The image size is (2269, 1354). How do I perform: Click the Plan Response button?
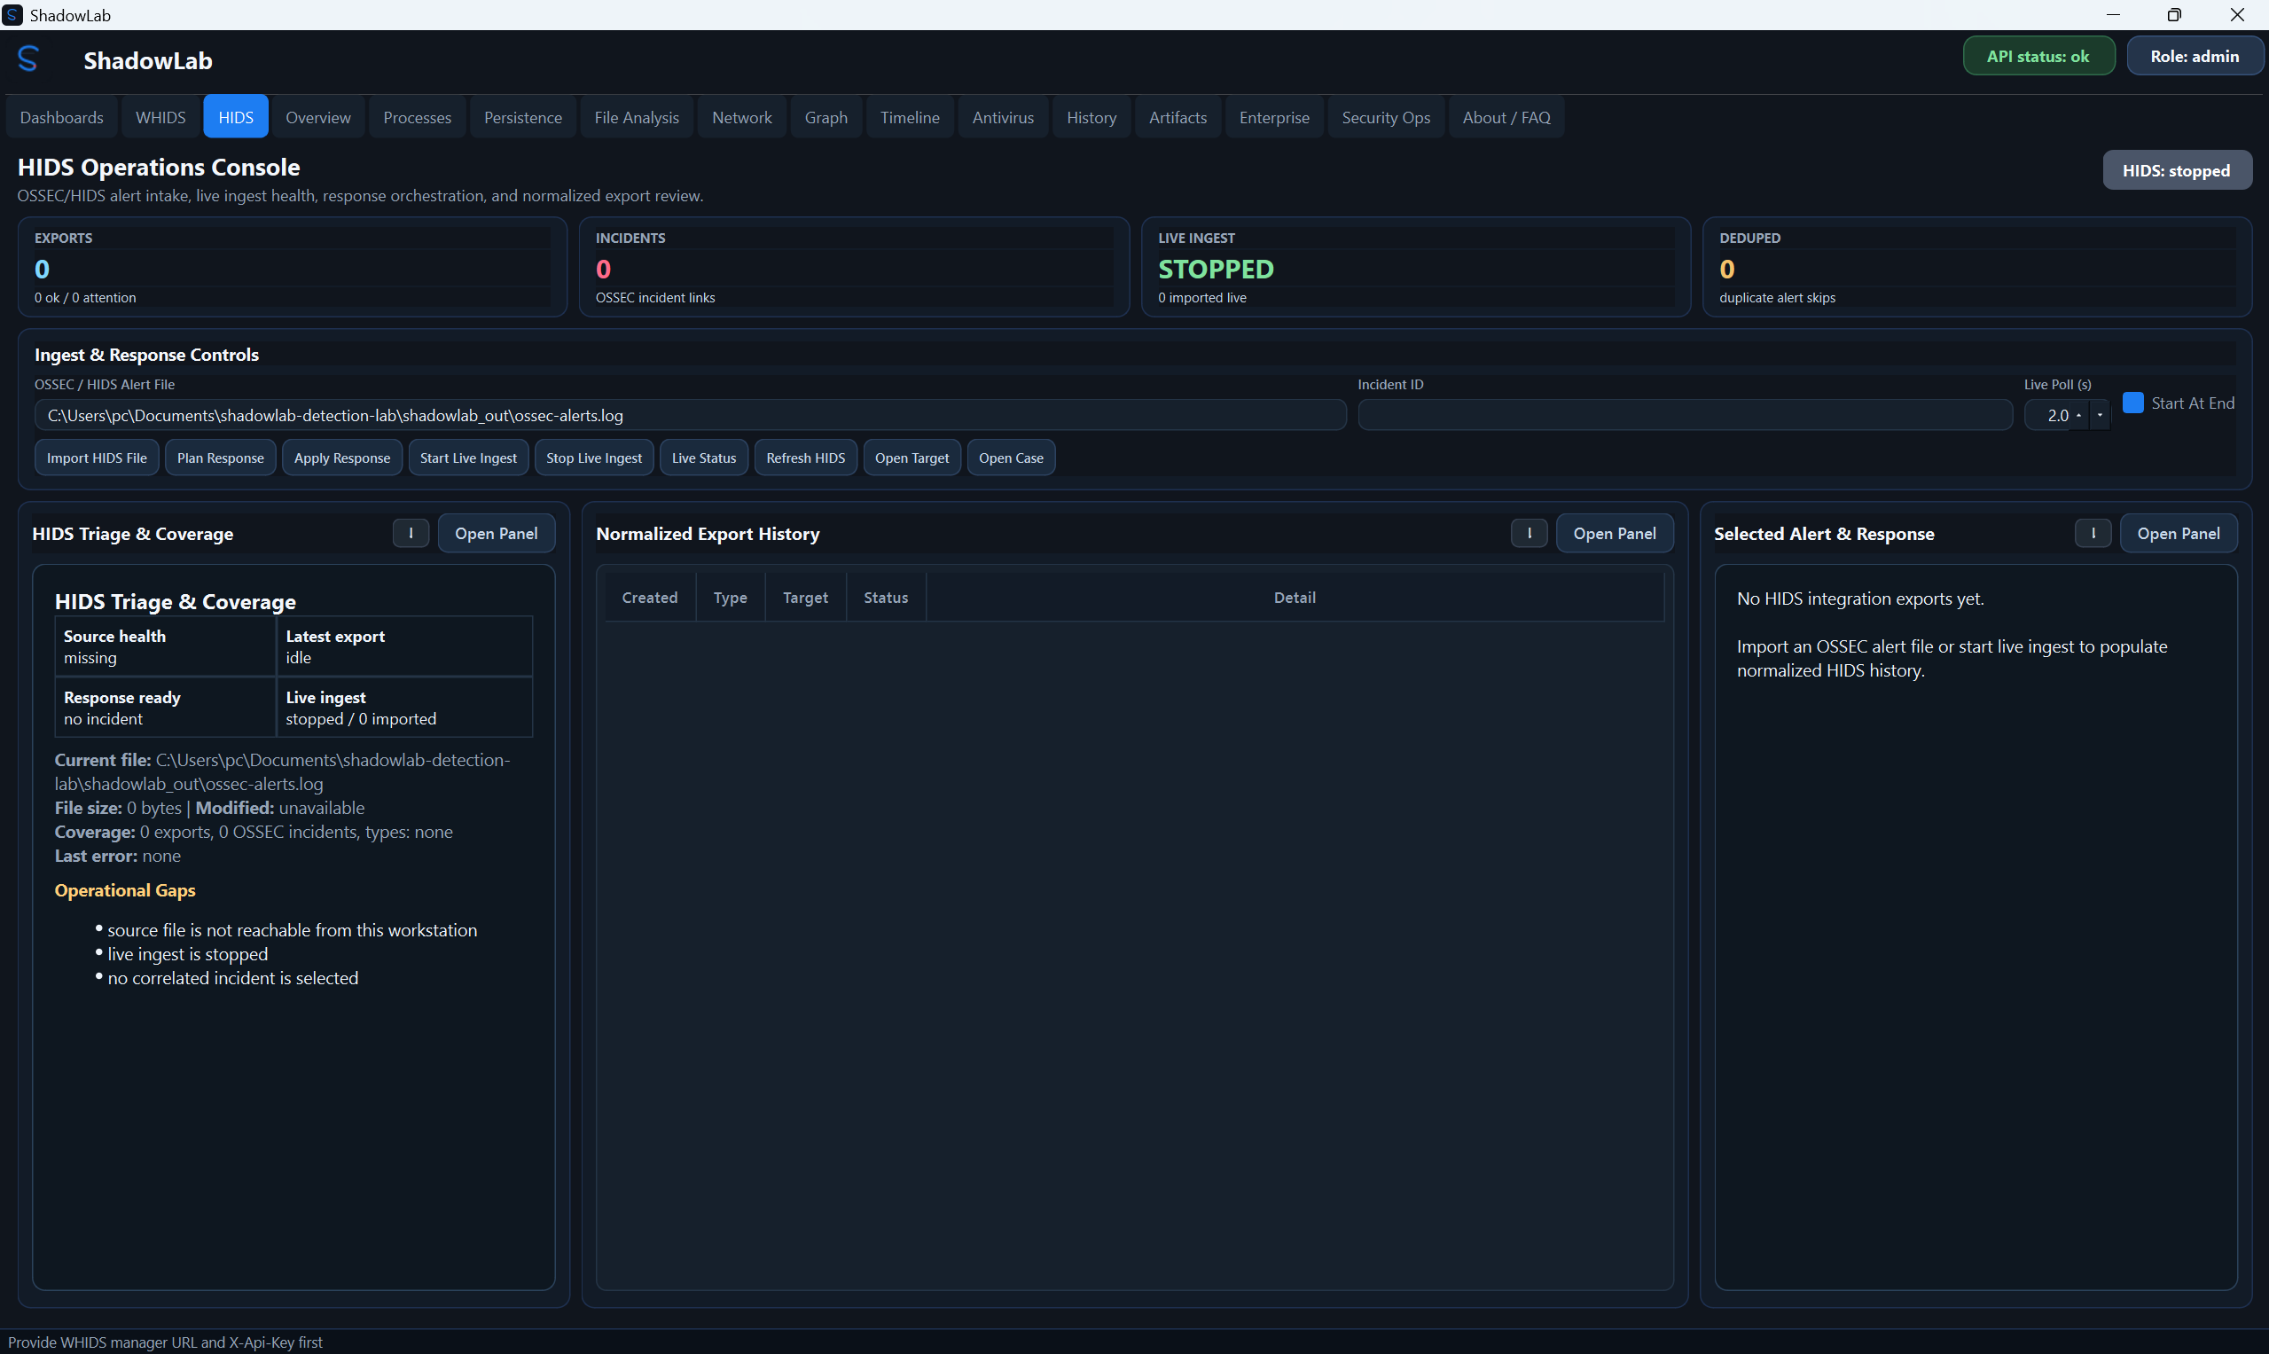click(x=220, y=458)
